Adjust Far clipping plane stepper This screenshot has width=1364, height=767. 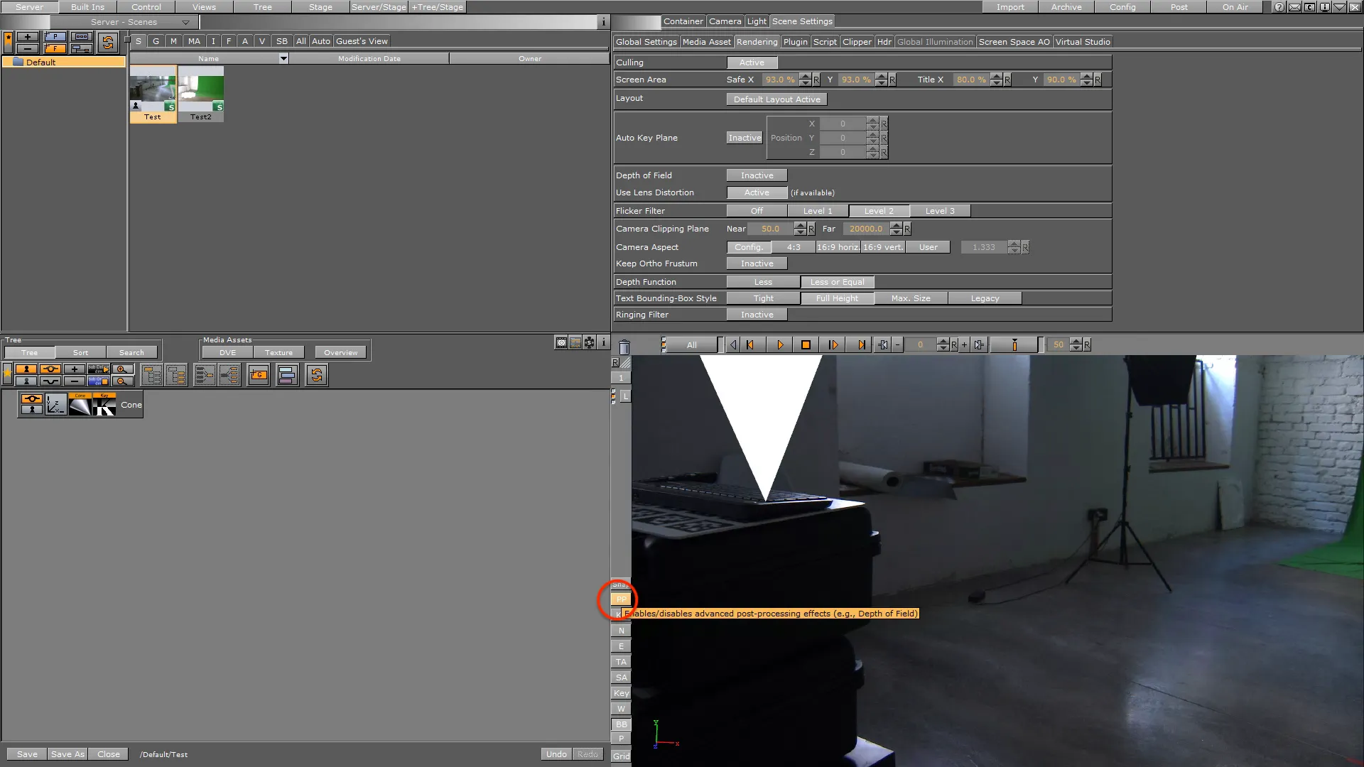pos(896,229)
